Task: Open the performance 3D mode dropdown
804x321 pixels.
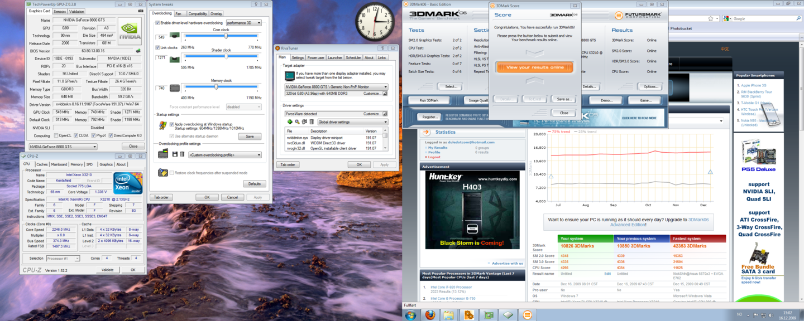Action: click(x=243, y=23)
